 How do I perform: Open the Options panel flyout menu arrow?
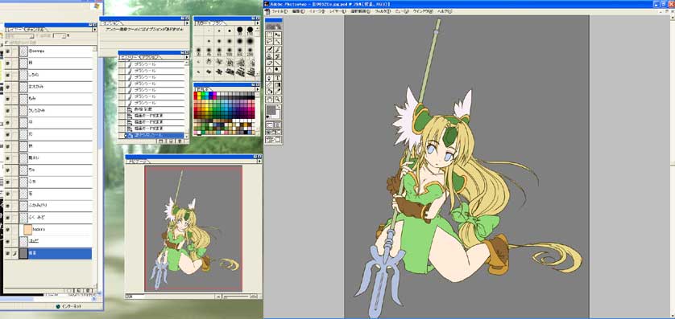click(187, 22)
